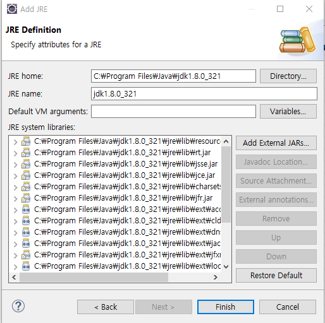Screen dimensions: 325x323
Task: Click the ext\jac jar icon
Action: click(x=26, y=244)
